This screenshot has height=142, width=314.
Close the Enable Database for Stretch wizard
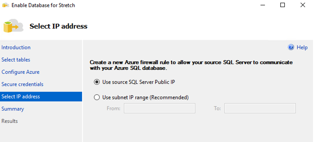tap(303, 5)
